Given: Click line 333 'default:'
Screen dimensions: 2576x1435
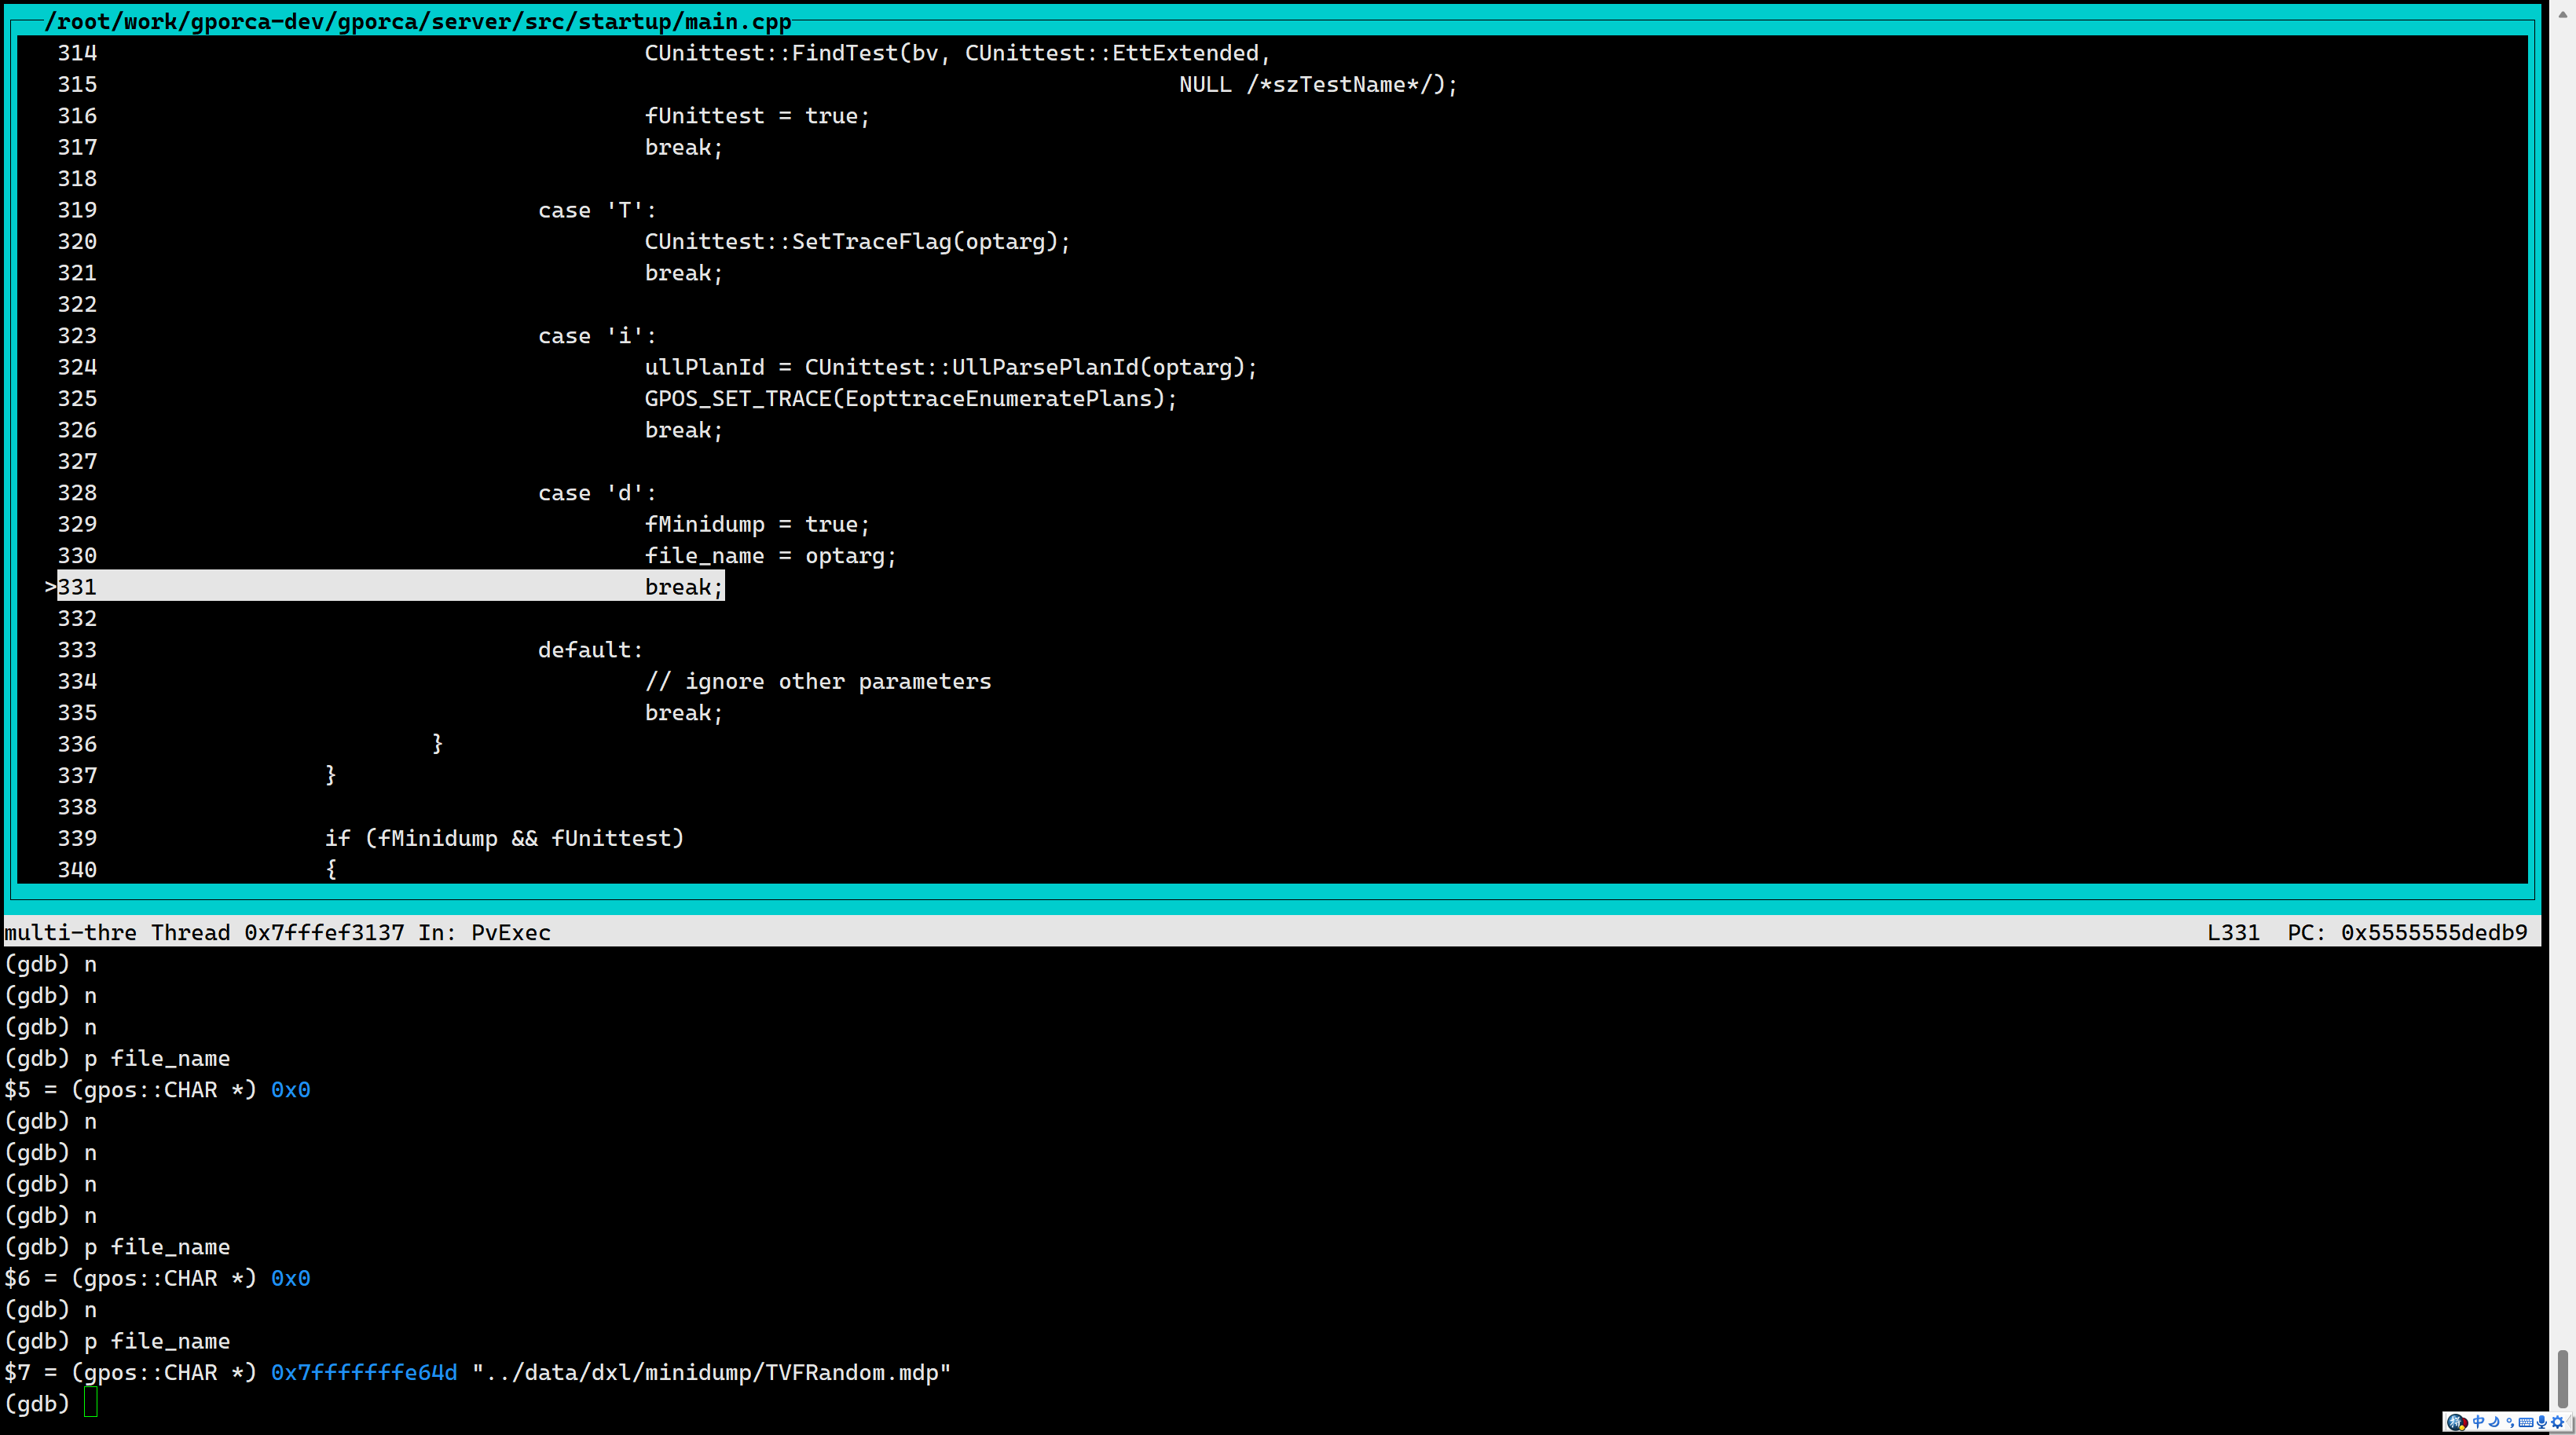Looking at the screenshot, I should point(590,650).
